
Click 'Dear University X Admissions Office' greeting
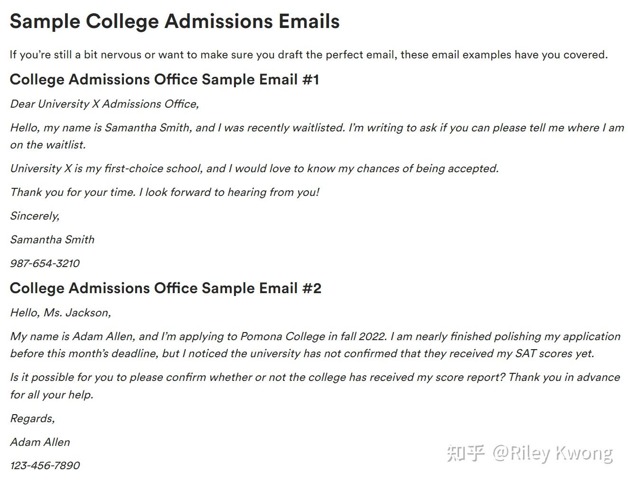pyautogui.click(x=104, y=104)
